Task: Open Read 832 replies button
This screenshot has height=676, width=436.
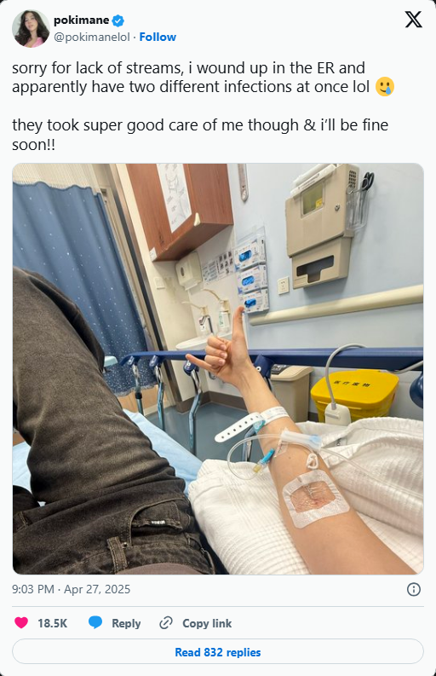Action: point(218,651)
